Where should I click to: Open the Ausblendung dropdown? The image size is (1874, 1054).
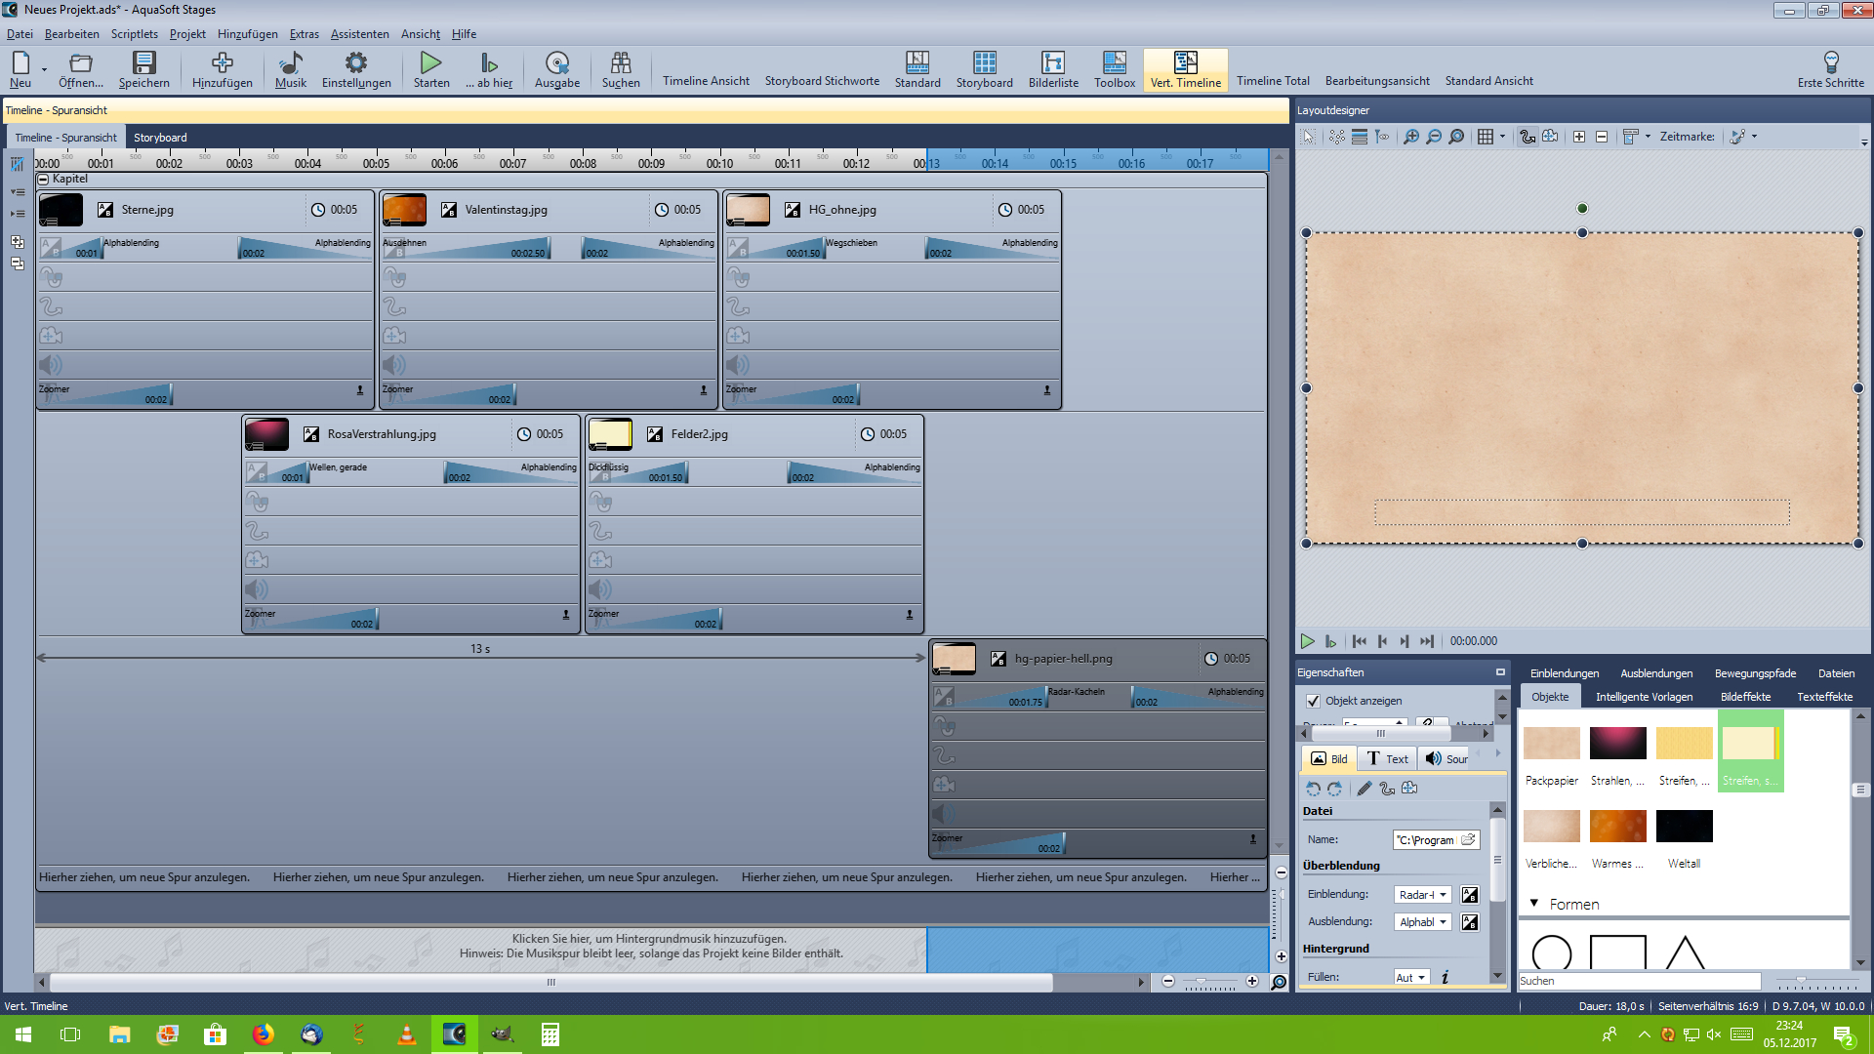click(1423, 922)
